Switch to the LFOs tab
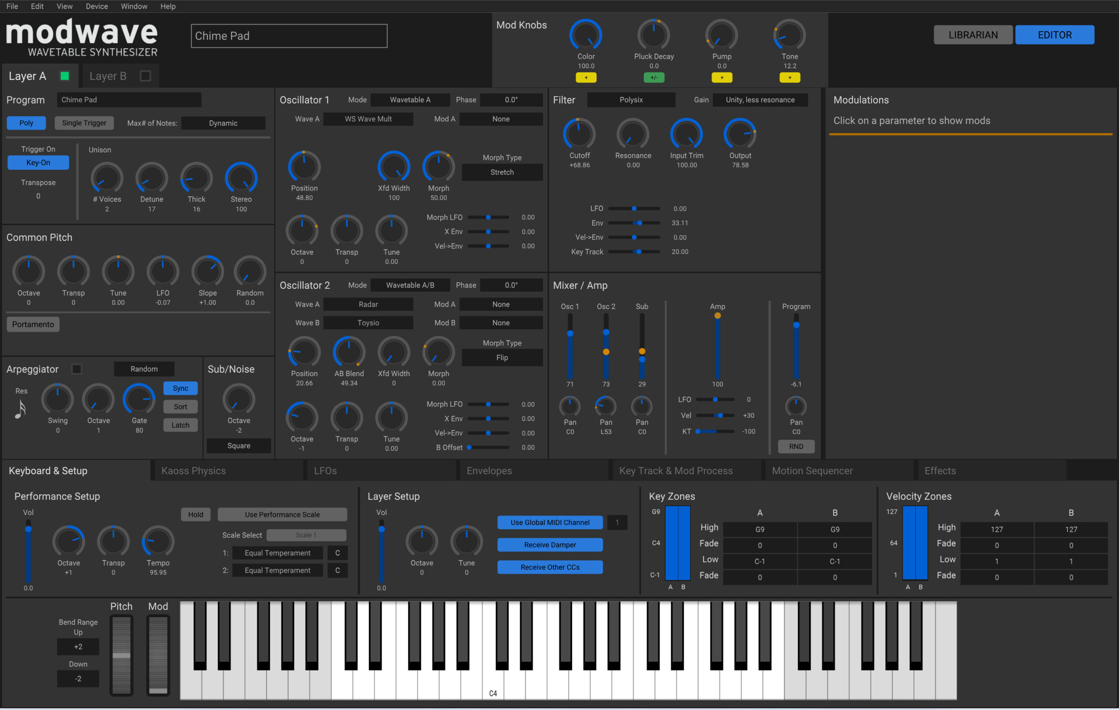The width and height of the screenshot is (1119, 710). (381, 471)
